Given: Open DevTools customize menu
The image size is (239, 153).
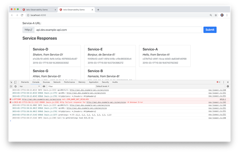Looking at the screenshot, I should pos(224,82).
